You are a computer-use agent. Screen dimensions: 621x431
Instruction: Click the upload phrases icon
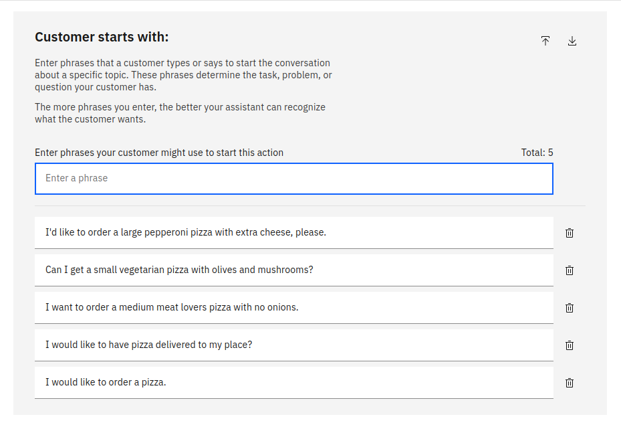(x=545, y=41)
